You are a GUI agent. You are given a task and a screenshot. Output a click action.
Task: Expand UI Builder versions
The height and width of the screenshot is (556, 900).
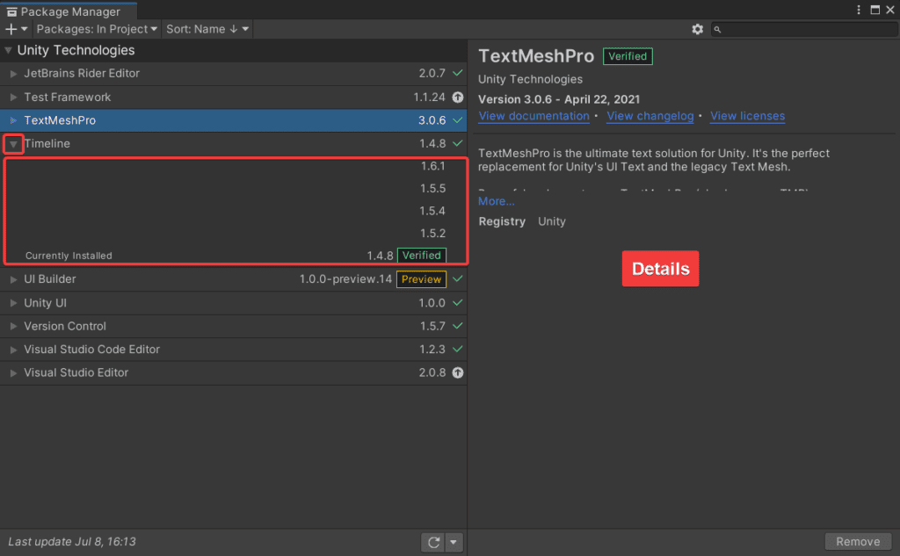[13, 279]
